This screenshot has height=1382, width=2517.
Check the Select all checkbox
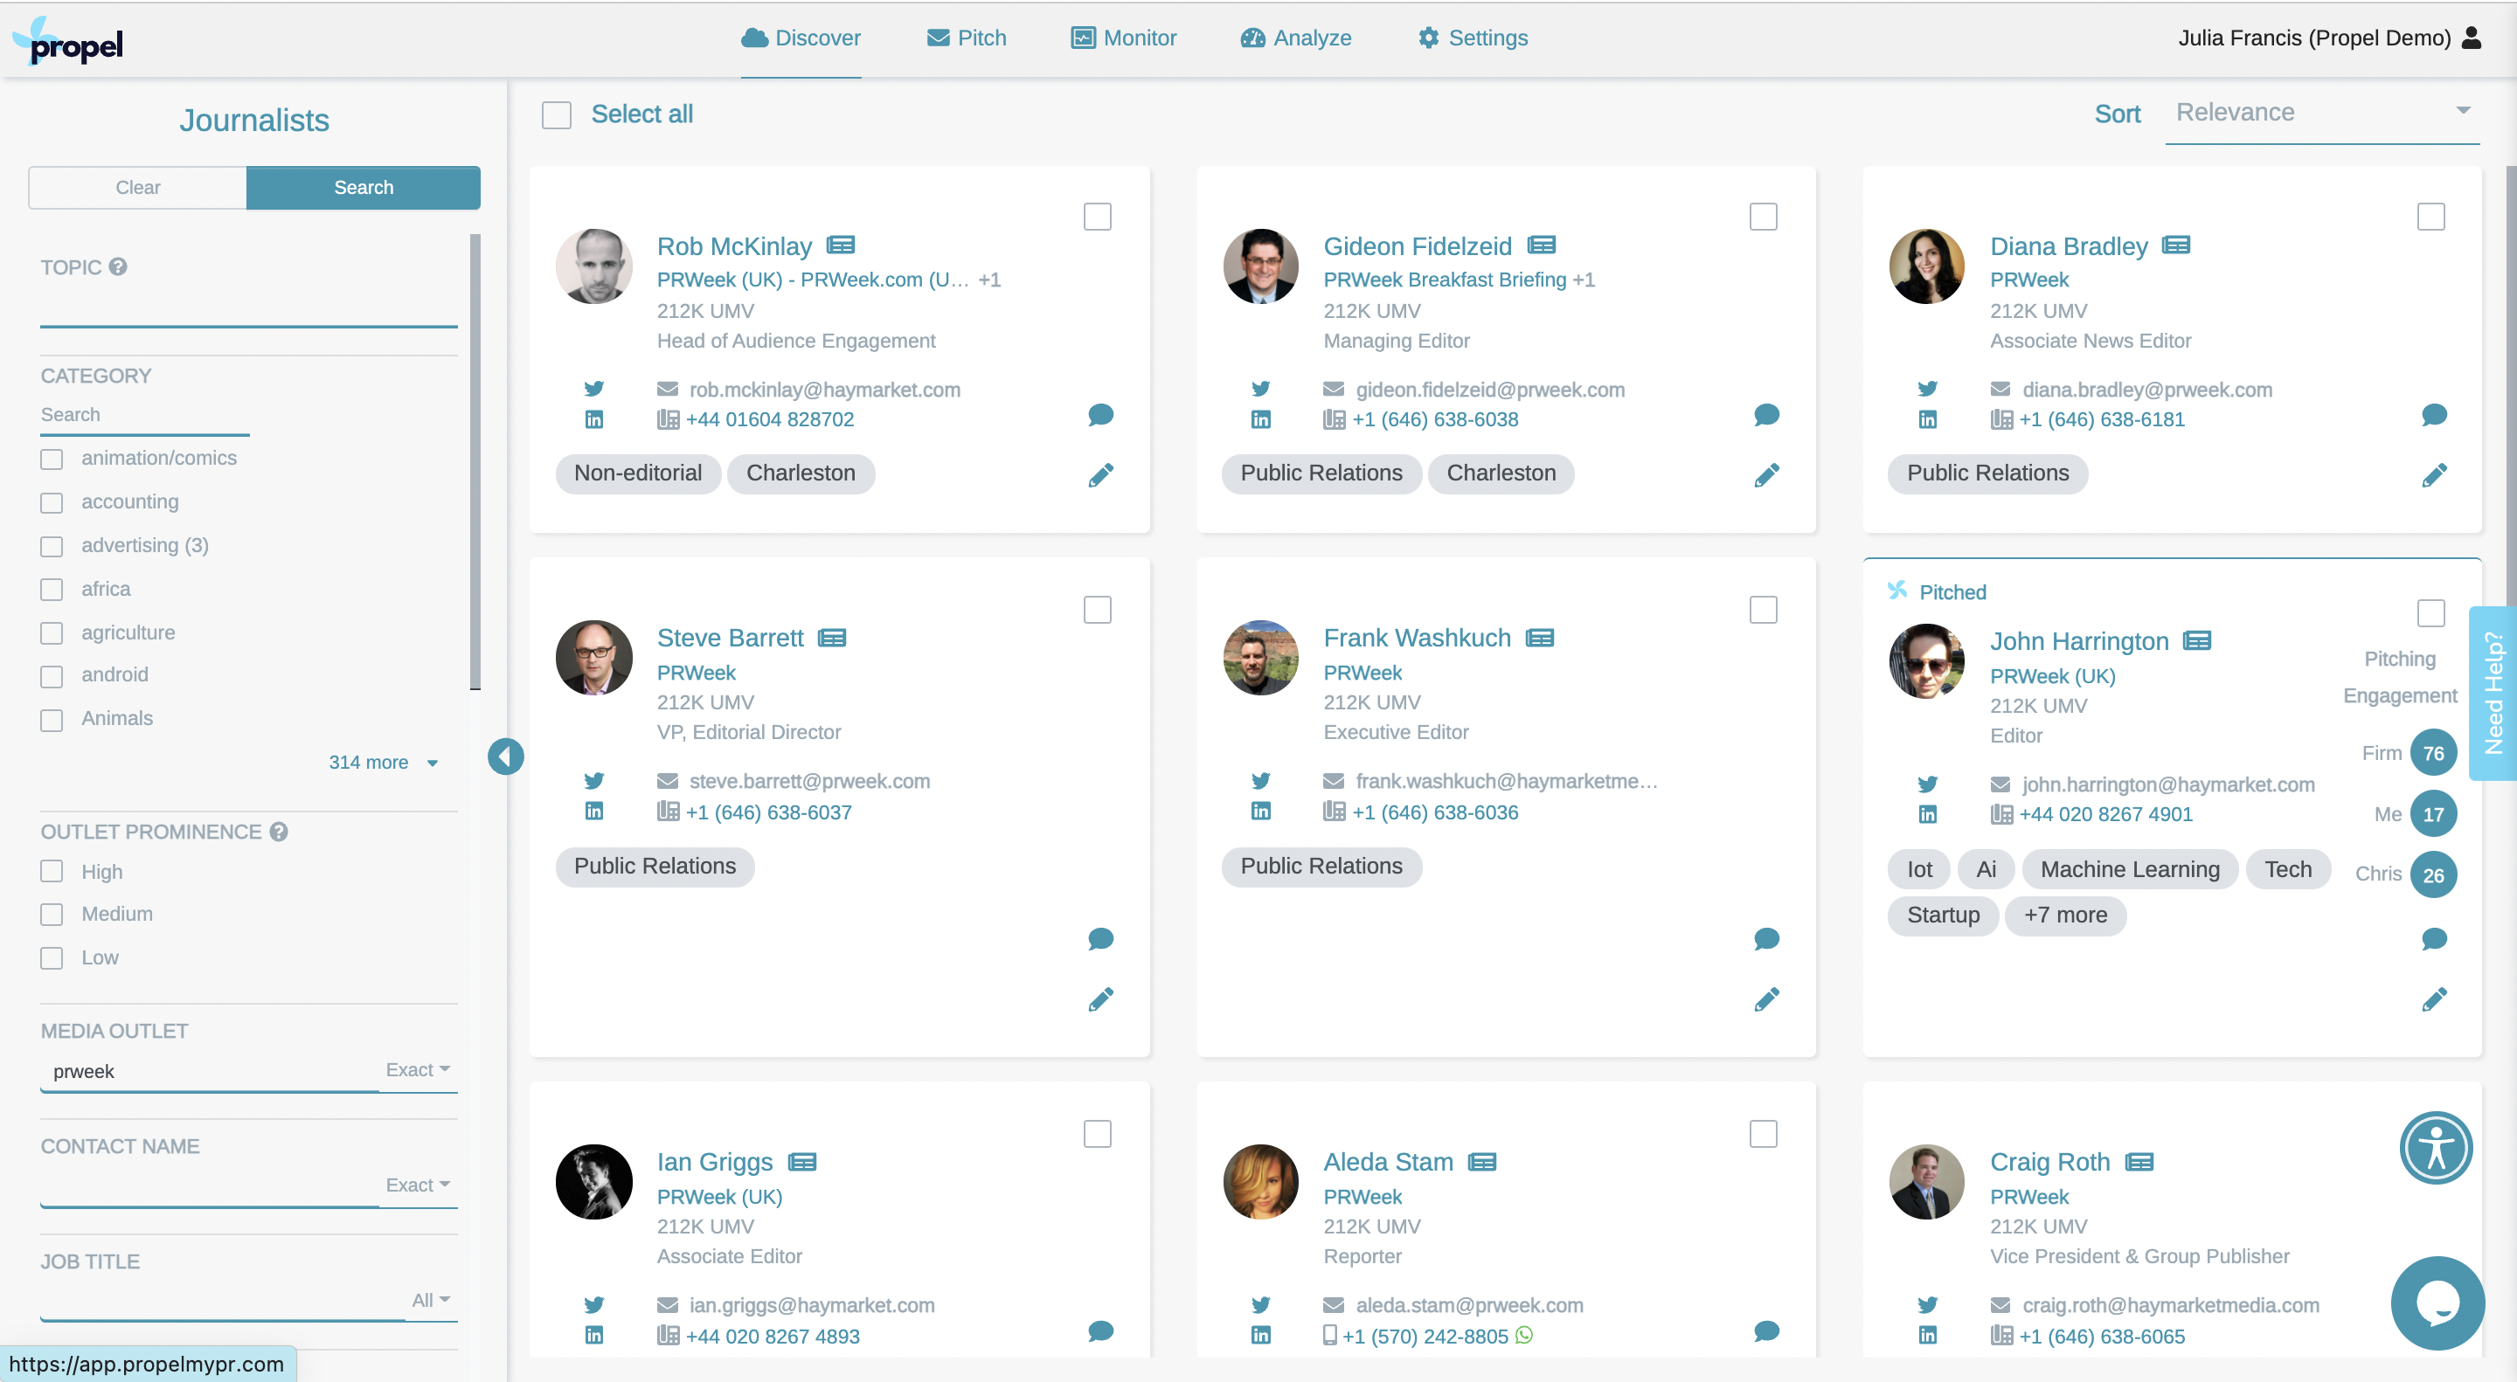coord(557,115)
